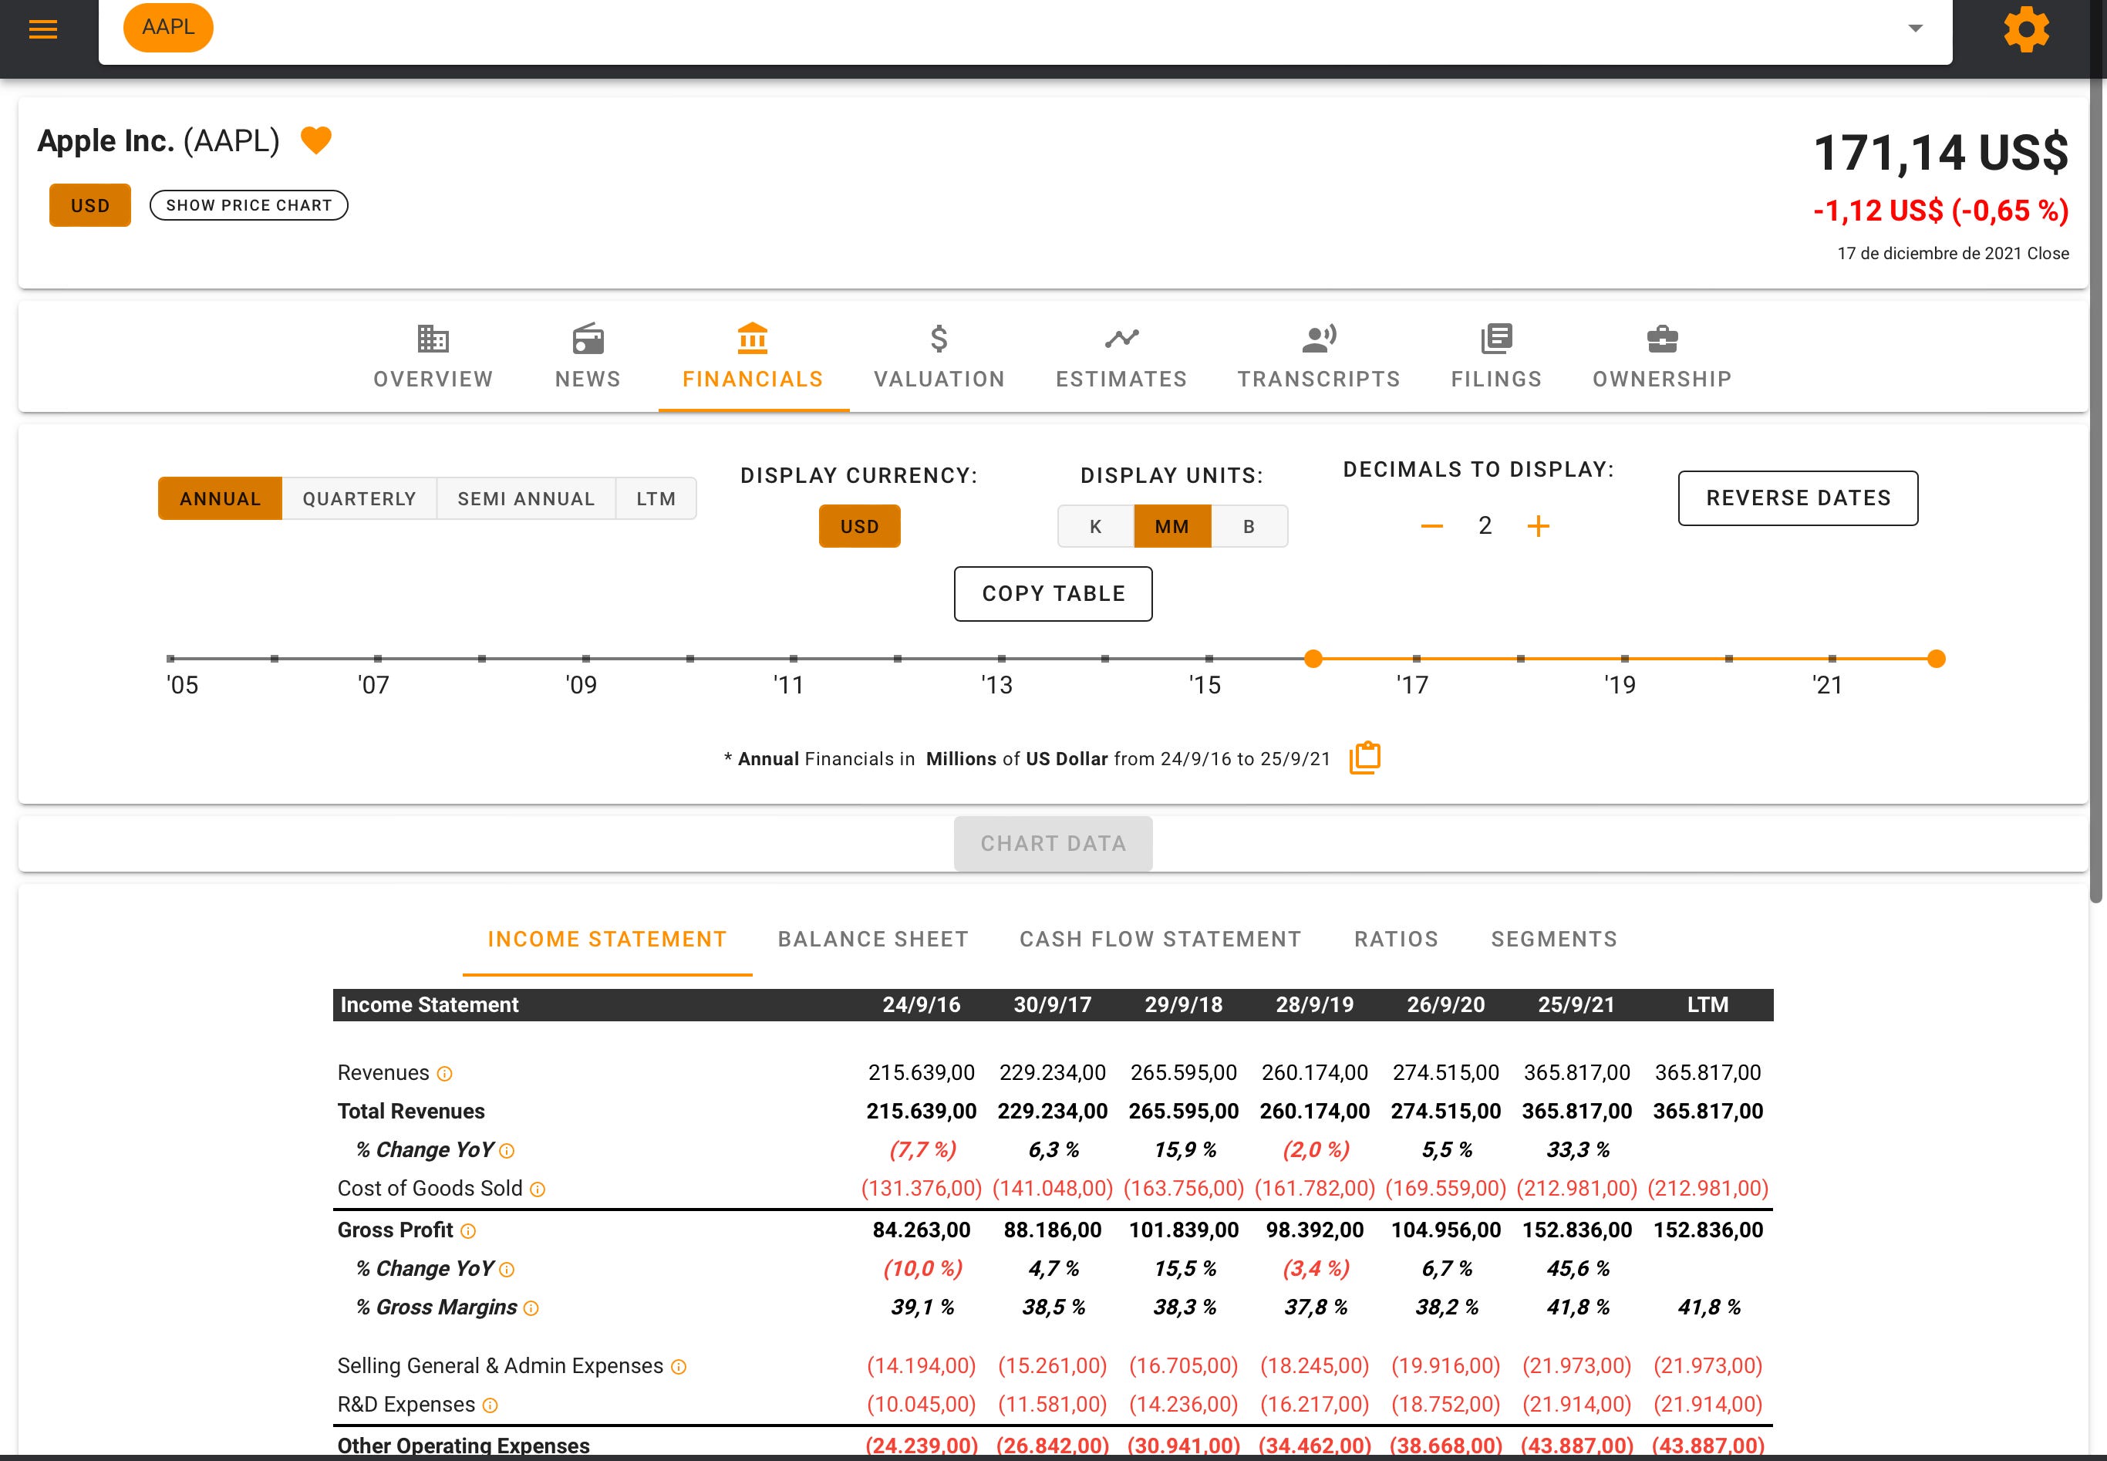Click the 25/9/21 column header
The width and height of the screenshot is (2107, 1461).
point(1576,1005)
